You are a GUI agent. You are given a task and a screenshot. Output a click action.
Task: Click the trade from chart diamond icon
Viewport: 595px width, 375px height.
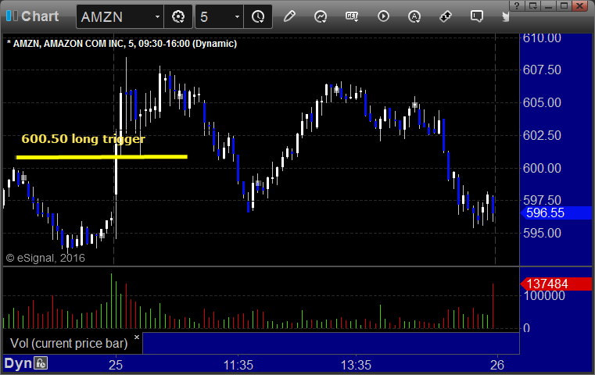(446, 16)
